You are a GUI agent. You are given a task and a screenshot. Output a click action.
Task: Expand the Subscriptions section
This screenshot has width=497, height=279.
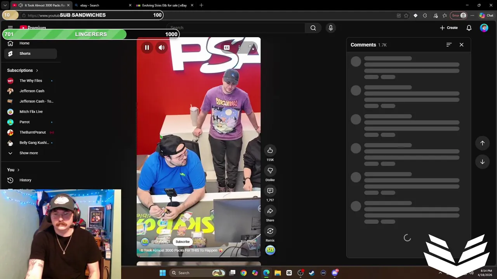23,71
